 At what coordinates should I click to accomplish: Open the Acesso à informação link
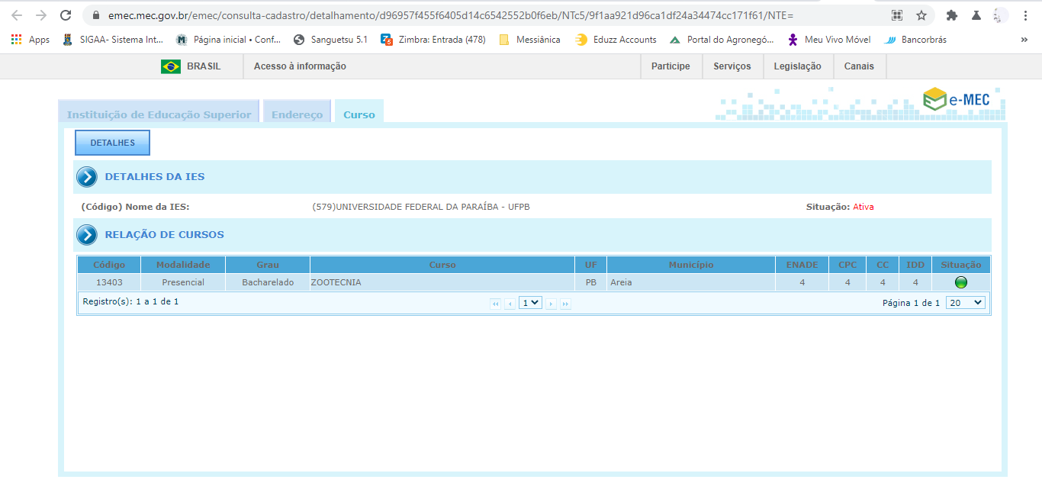[300, 66]
